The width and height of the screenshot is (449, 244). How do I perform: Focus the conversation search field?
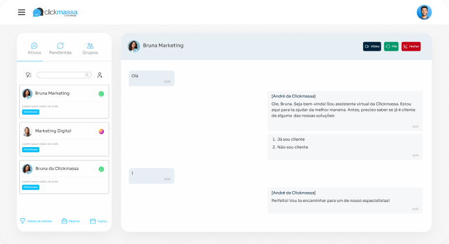point(61,75)
